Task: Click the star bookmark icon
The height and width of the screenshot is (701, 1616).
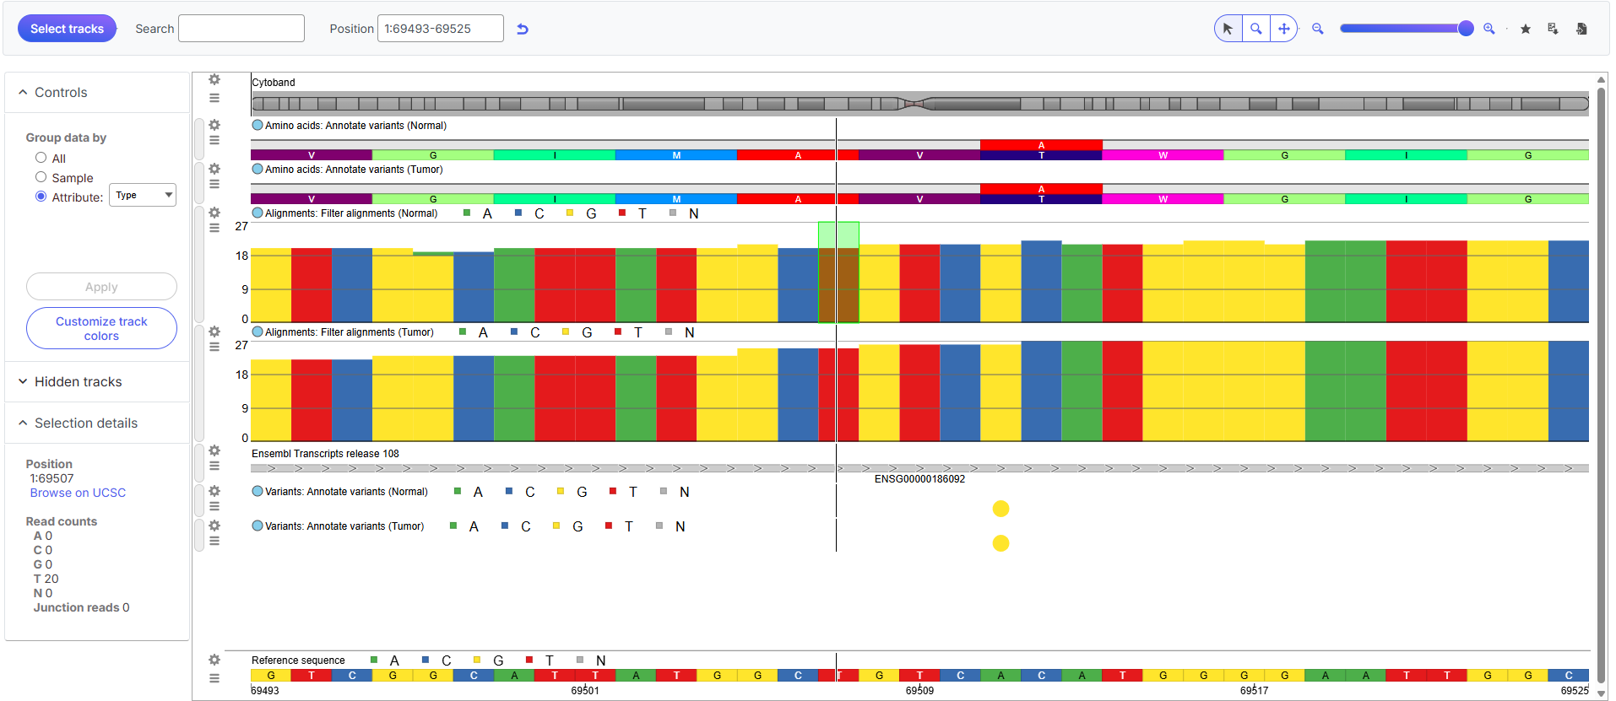Action: pos(1526,29)
